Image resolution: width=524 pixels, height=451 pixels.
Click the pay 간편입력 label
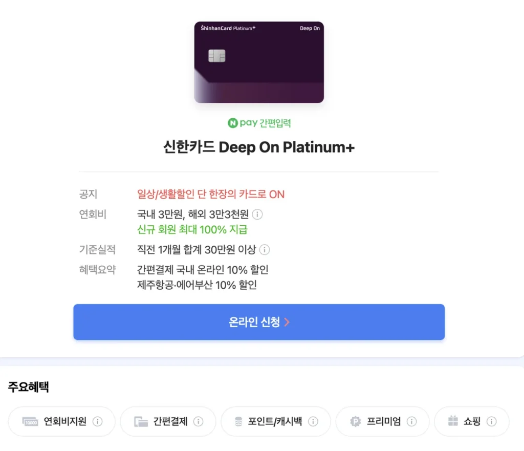pyautogui.click(x=265, y=123)
